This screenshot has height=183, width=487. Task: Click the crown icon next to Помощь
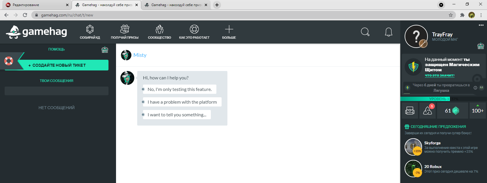pyautogui.click(x=105, y=50)
